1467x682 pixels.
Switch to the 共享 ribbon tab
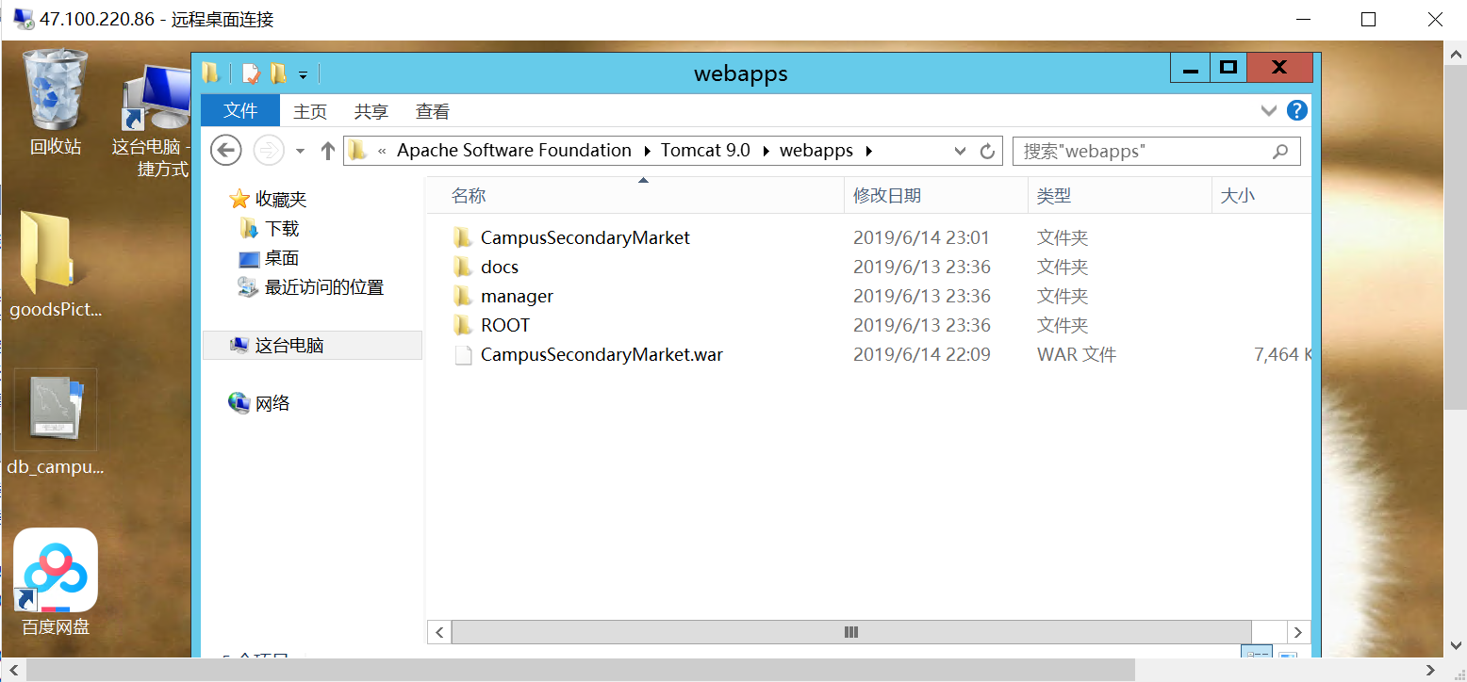tap(371, 111)
